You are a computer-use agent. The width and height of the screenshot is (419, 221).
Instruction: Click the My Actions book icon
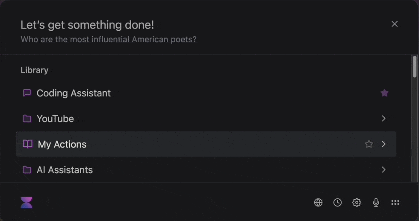[27, 144]
